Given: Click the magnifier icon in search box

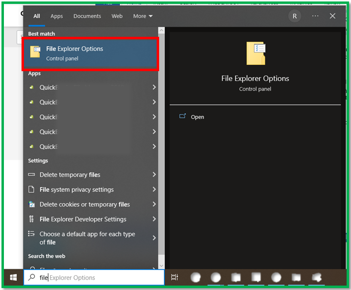Looking at the screenshot, I should point(31,277).
